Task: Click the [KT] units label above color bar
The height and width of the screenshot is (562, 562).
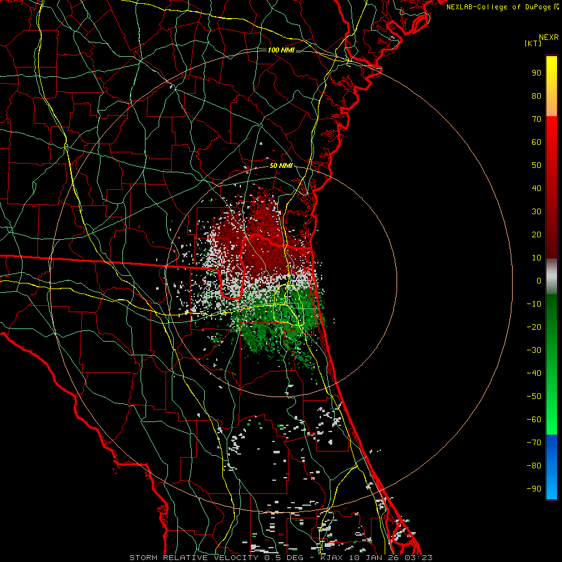Action: coord(533,43)
